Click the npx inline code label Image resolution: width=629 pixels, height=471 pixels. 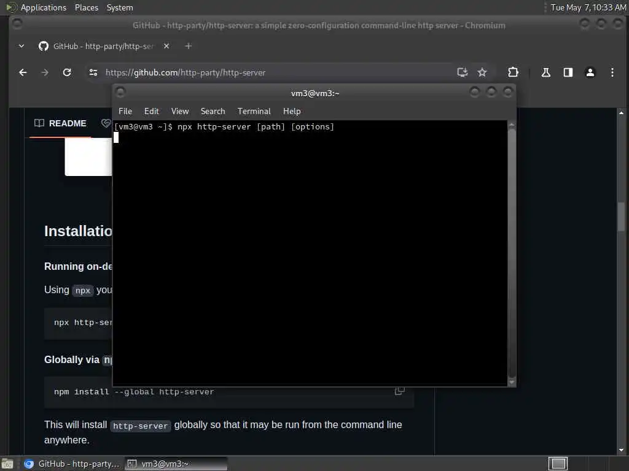(x=83, y=290)
